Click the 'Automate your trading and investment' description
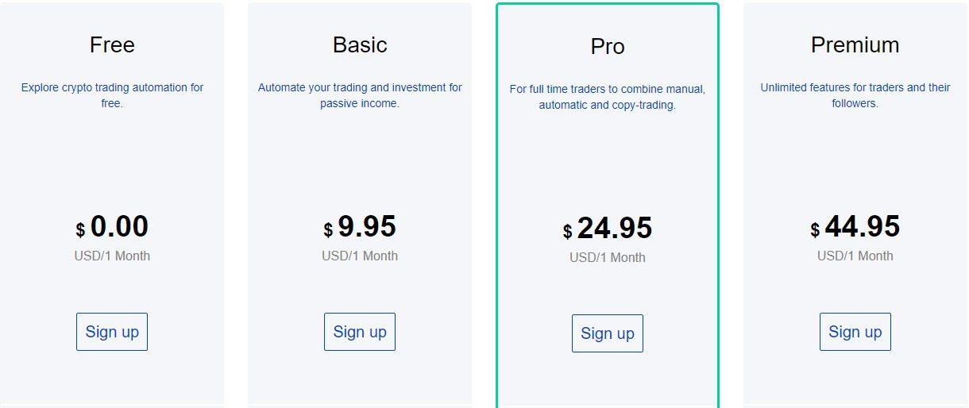Viewport: 969px width, 408px height. 360,95
